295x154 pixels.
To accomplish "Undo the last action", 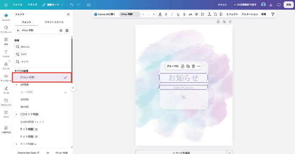I will pos(71,5).
